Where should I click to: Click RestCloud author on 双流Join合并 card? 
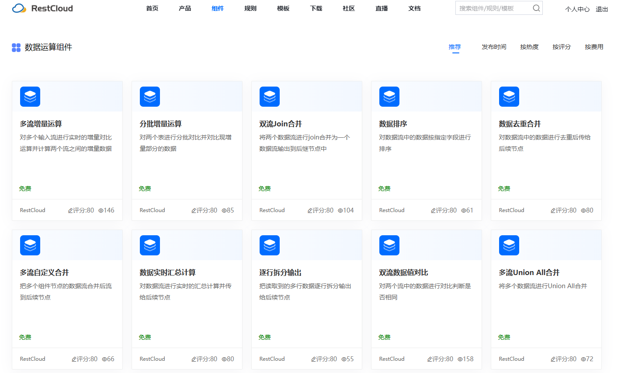272,210
